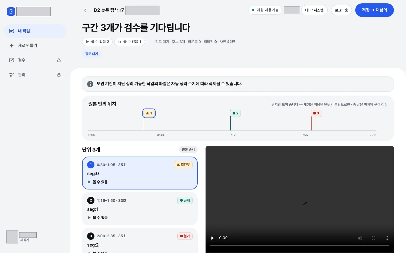Click 볼 수 있음 play label under seg:0

(98, 182)
